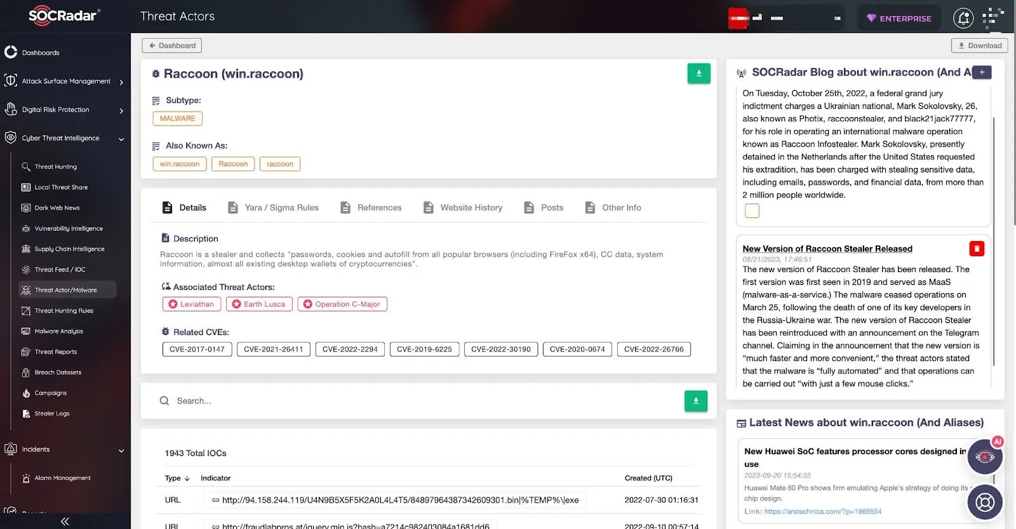This screenshot has height=529, width=1016.
Task: Open Operation C-Major threat actor tag
Action: [x=342, y=304]
